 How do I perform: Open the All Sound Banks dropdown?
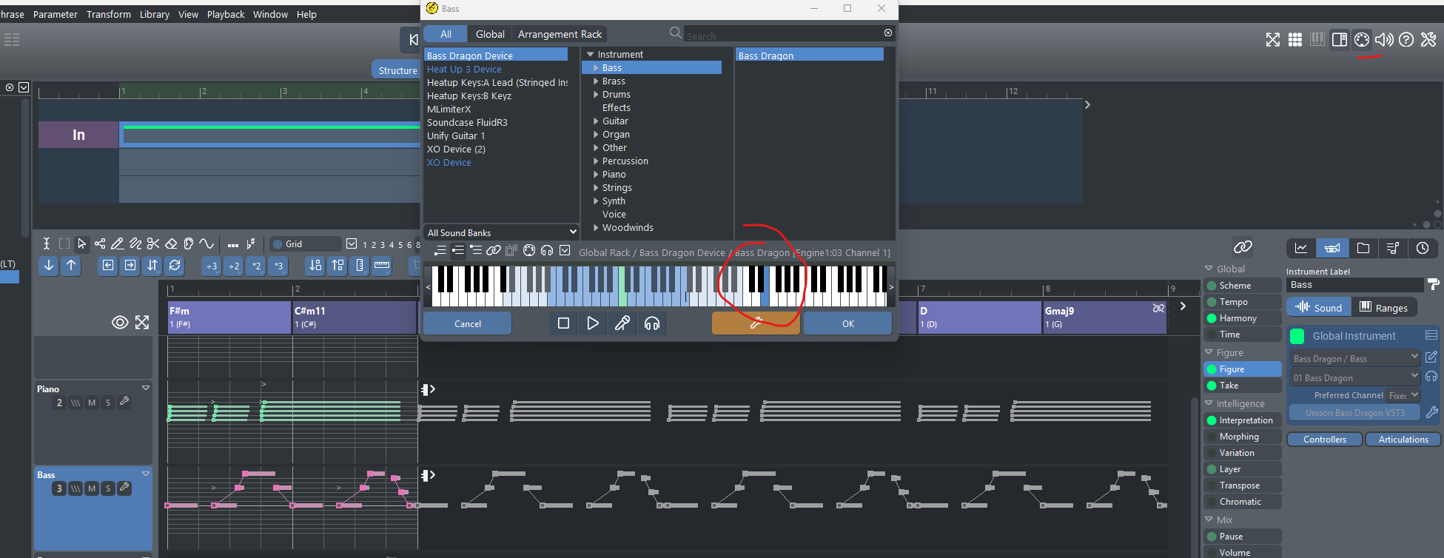point(500,232)
